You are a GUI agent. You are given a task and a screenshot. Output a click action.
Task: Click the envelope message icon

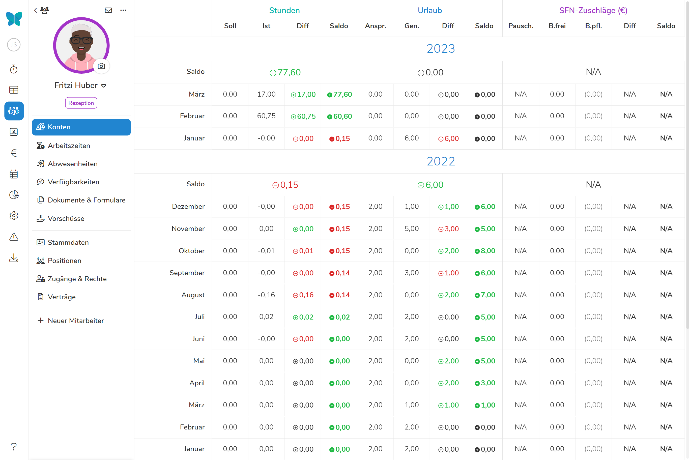coord(108,10)
